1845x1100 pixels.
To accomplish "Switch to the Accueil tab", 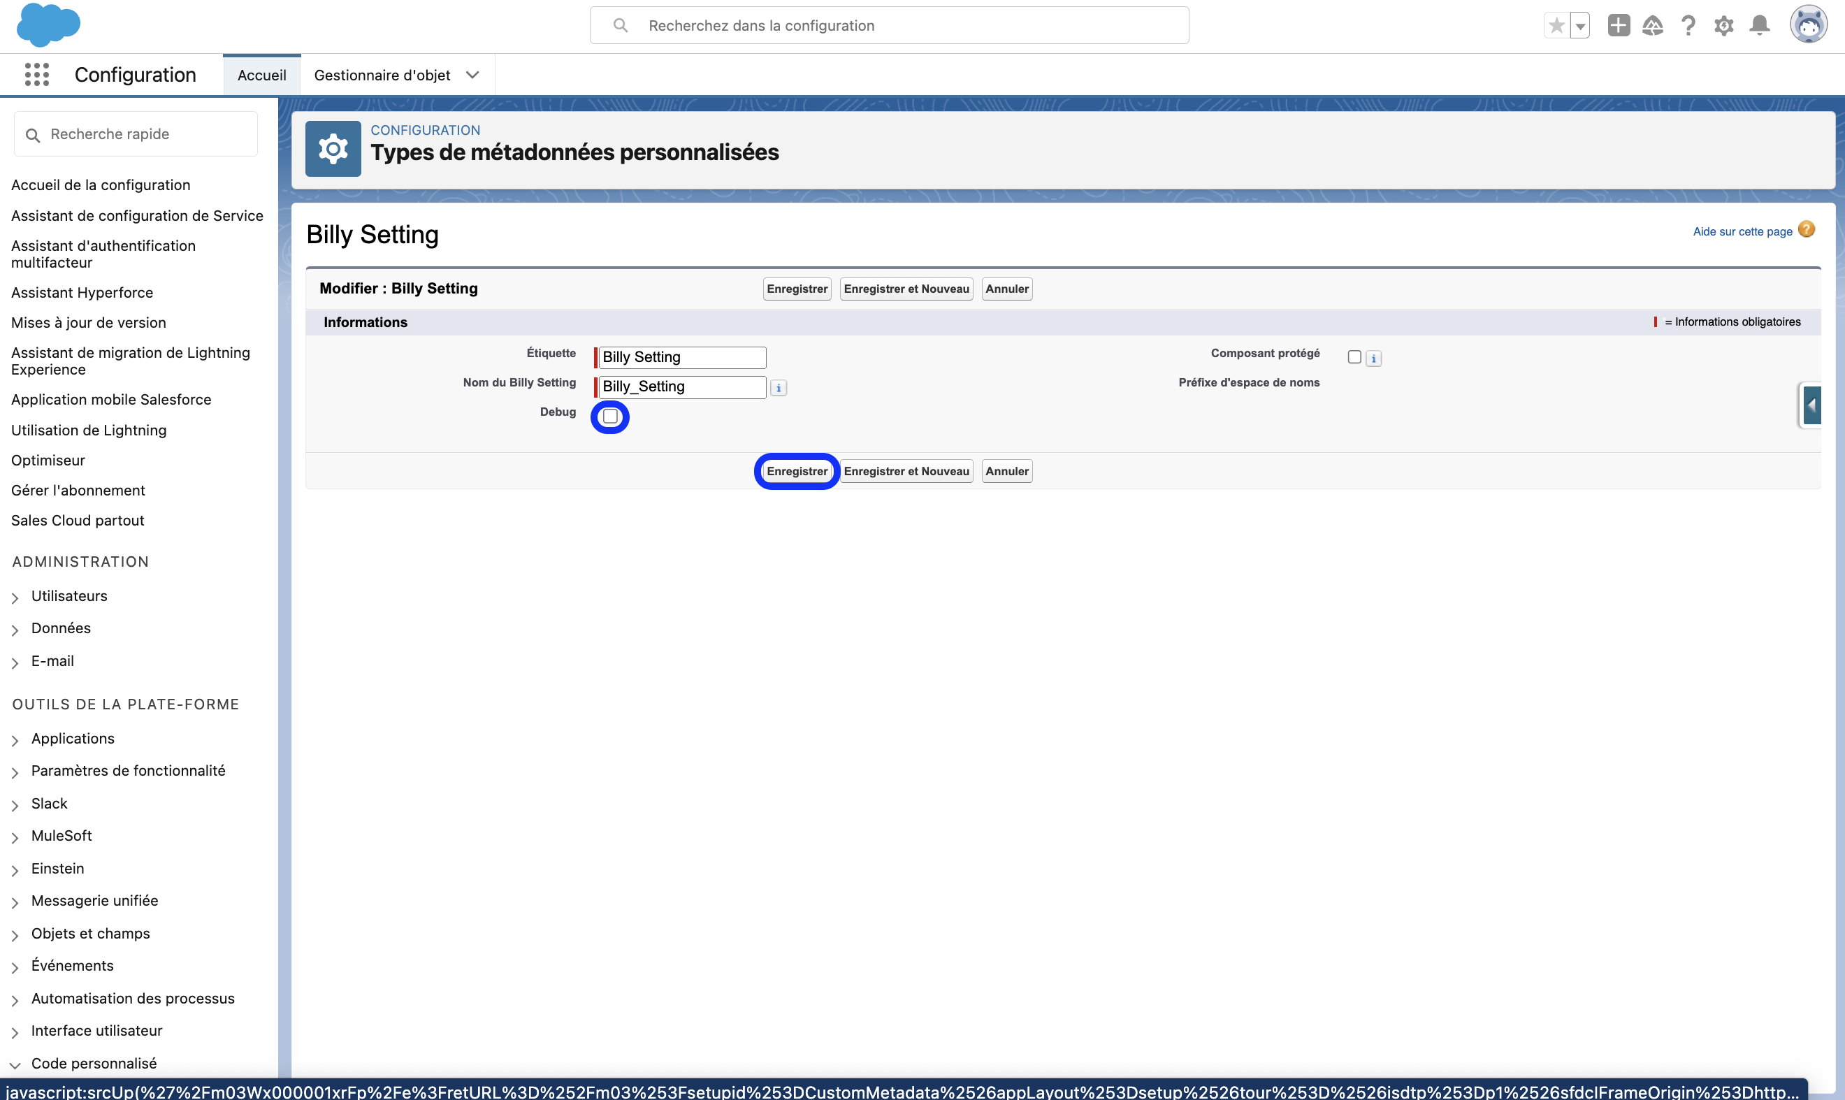I will tap(261, 75).
